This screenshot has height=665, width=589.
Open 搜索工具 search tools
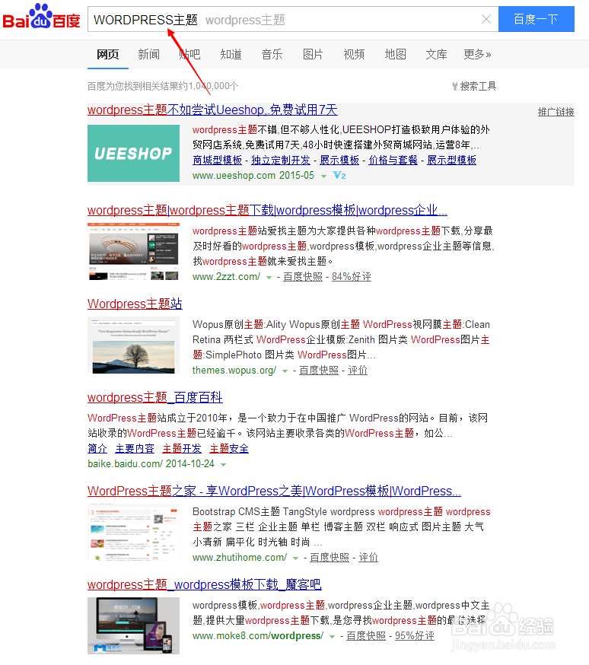point(473,86)
